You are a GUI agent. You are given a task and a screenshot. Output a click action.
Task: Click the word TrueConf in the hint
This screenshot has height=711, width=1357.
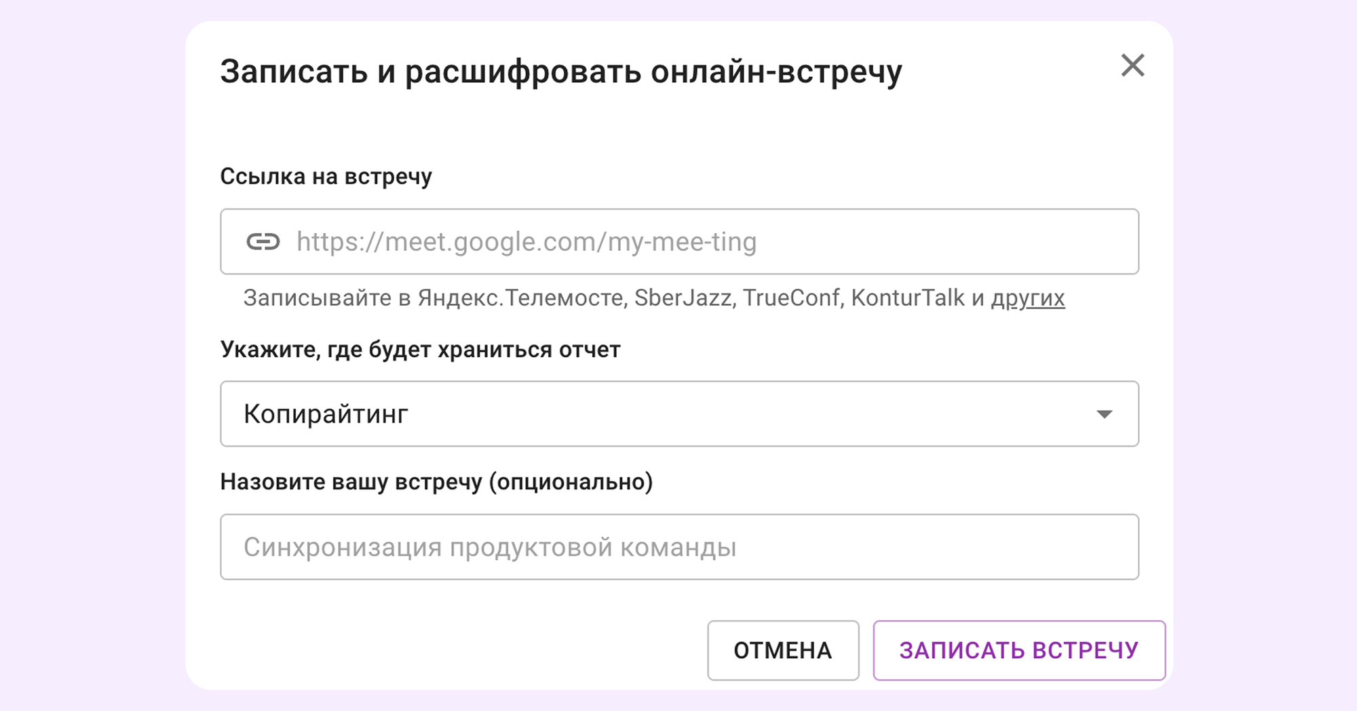790,298
